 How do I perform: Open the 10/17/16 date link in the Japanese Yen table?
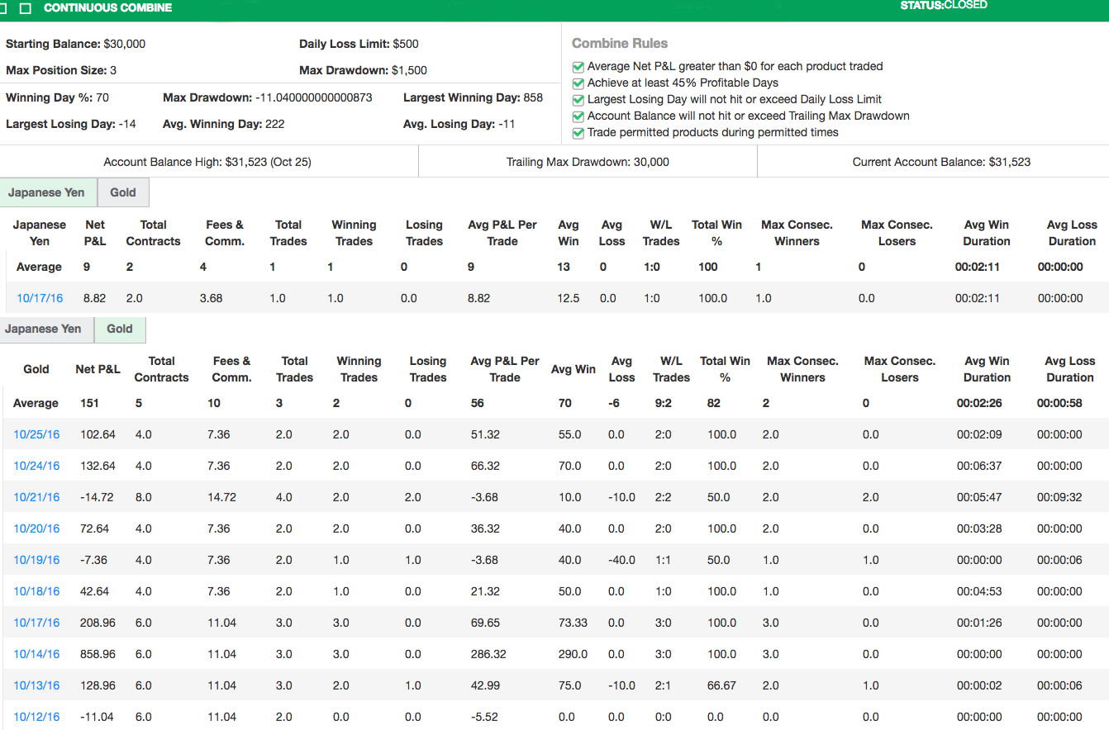click(x=40, y=298)
